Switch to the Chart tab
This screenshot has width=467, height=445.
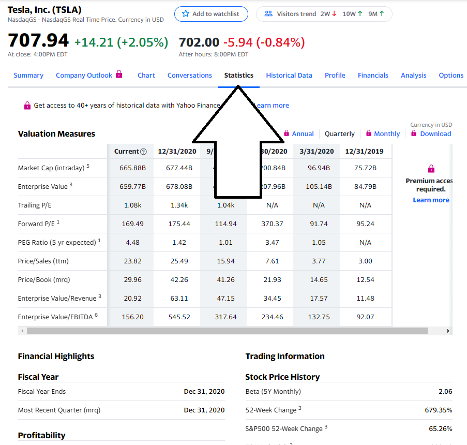pos(146,76)
